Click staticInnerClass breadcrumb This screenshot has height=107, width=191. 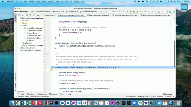[58, 12]
